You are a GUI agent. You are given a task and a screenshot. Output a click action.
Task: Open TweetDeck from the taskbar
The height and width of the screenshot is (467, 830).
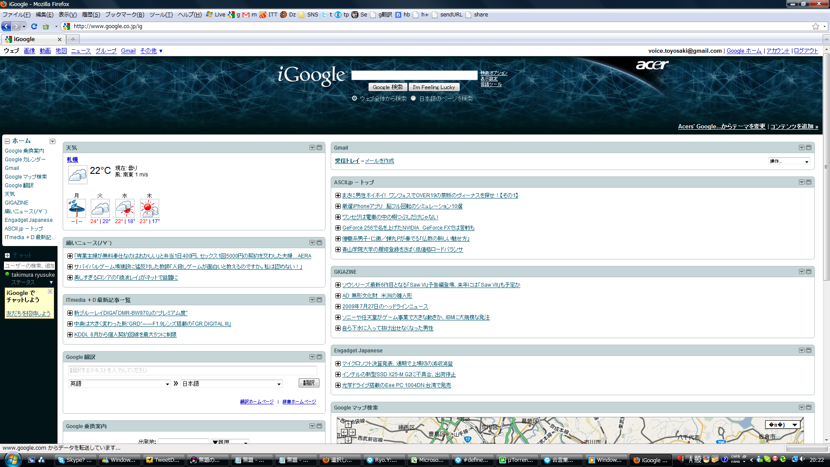[x=163, y=460]
